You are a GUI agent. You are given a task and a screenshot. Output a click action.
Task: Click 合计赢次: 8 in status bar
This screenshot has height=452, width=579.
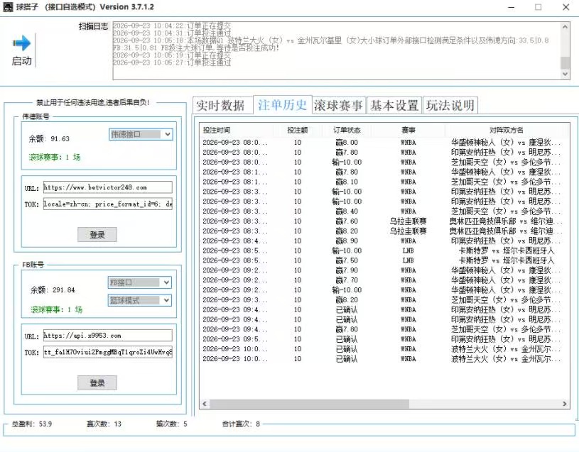click(241, 424)
